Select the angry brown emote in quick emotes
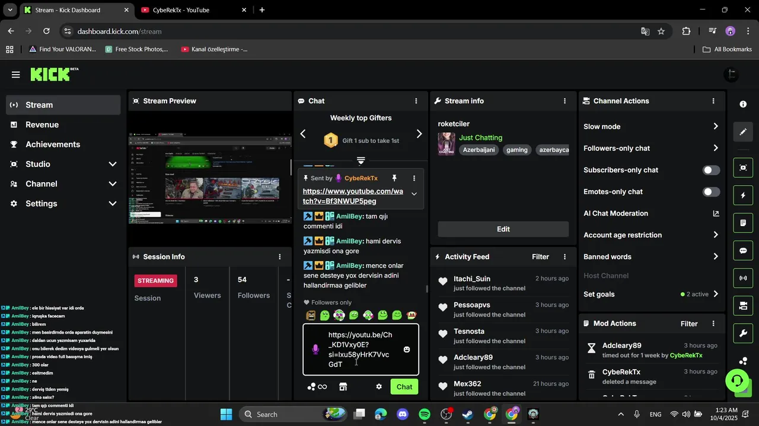 (x=310, y=315)
